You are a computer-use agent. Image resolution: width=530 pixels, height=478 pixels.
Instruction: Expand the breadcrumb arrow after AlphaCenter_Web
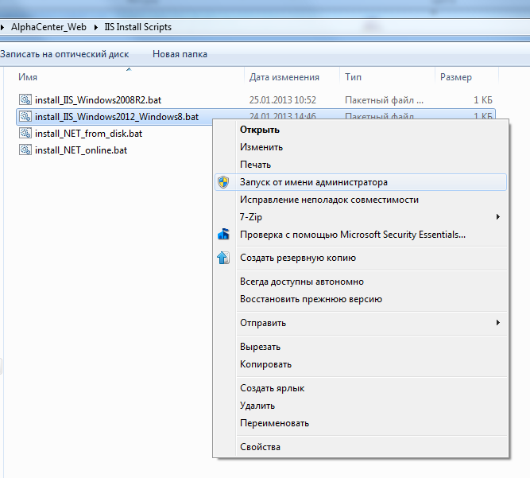click(96, 27)
